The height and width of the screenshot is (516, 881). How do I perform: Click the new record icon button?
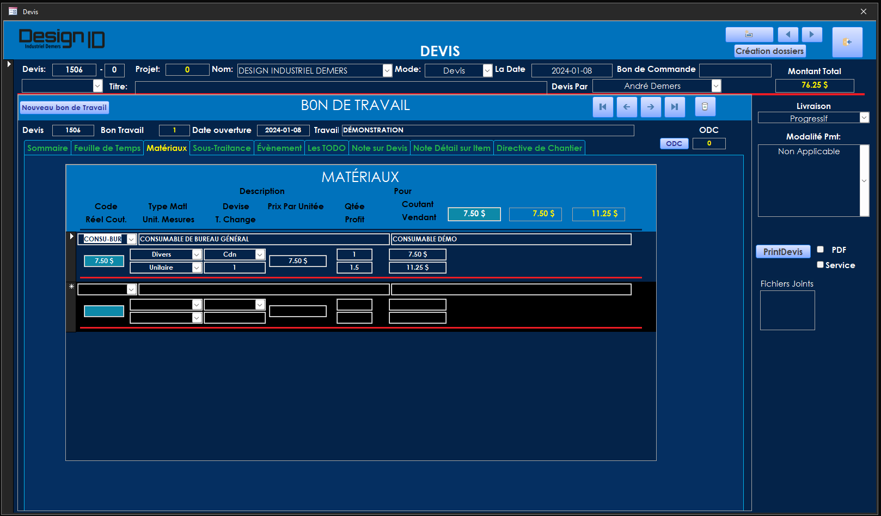click(749, 34)
